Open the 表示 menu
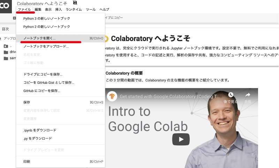Screen dimensions: 279x168 (48, 9)
